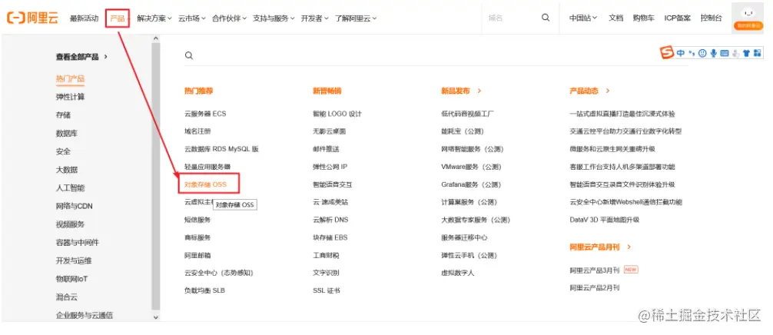
Task: Click the Sogou orange S logo icon
Action: (667, 52)
